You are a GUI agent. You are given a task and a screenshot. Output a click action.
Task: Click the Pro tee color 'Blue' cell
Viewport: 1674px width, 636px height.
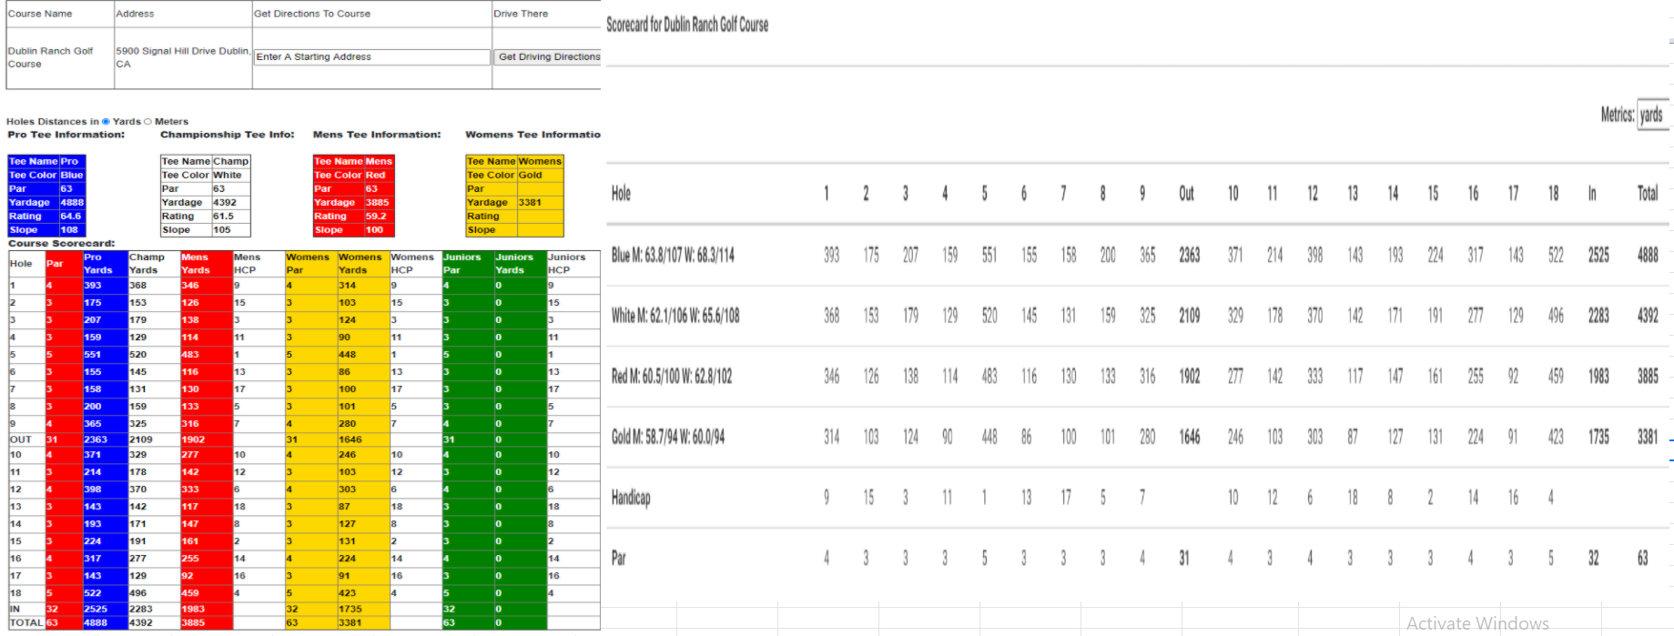(x=72, y=175)
